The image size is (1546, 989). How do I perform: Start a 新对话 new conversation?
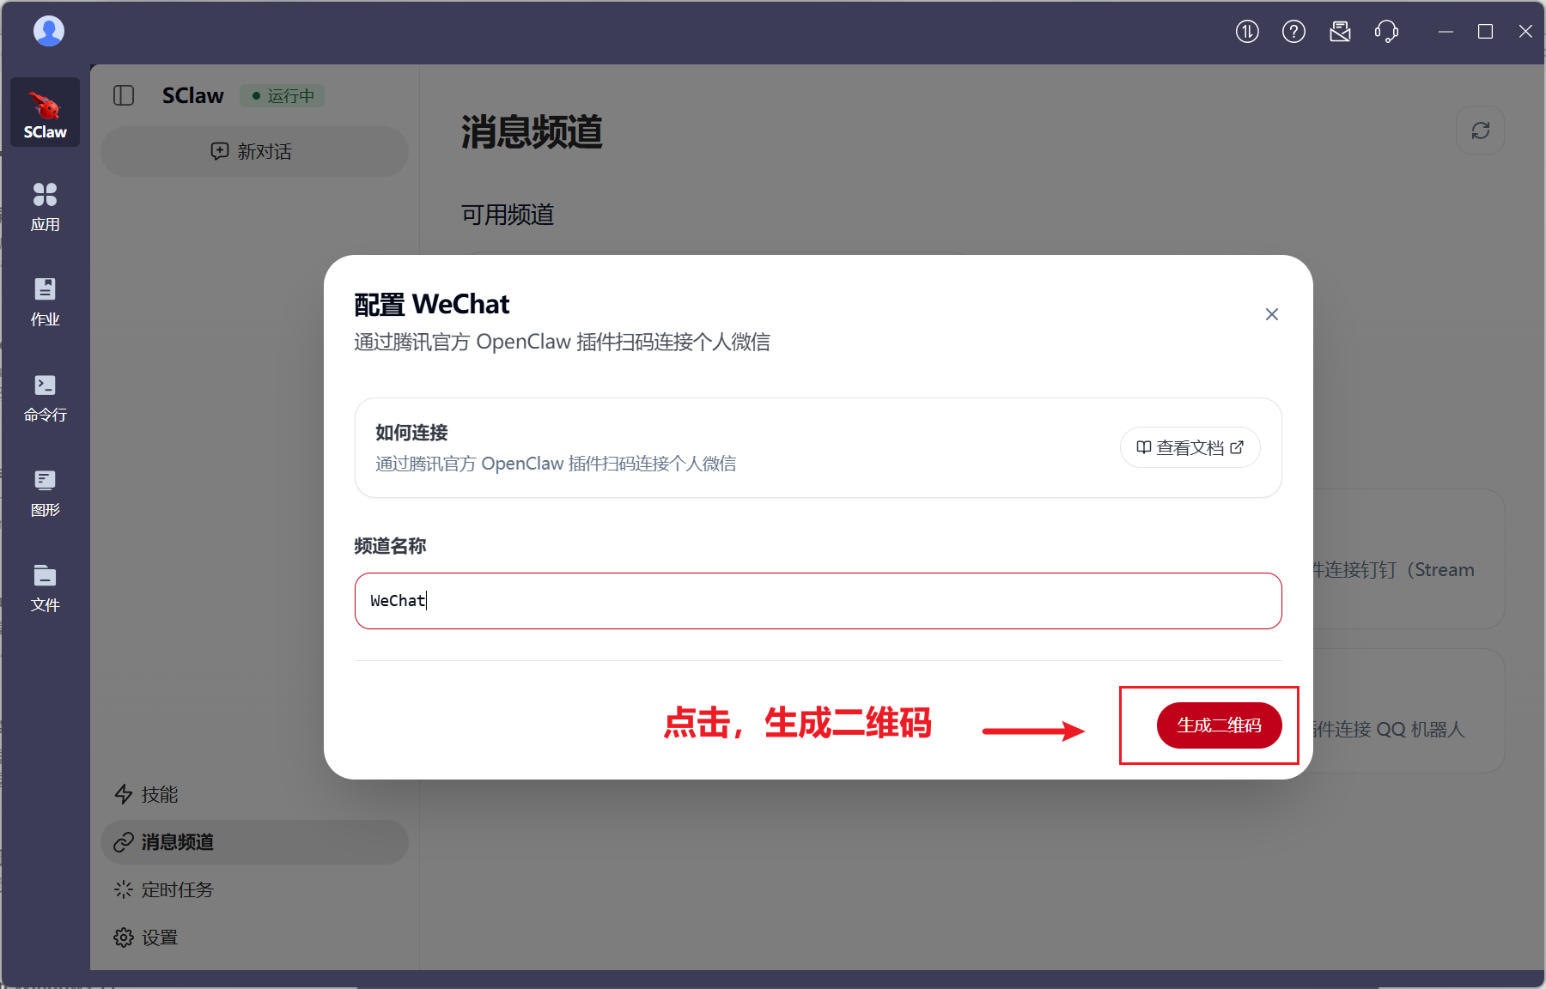pyautogui.click(x=253, y=151)
